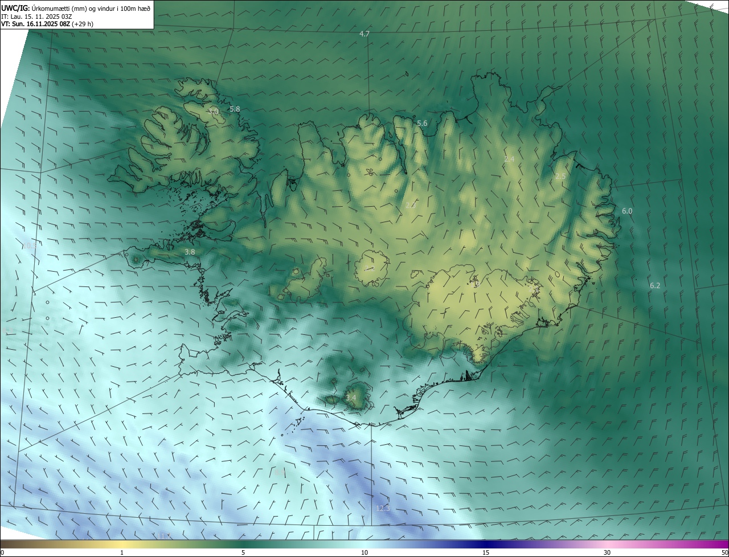The image size is (729, 557).
Task: Select the 5.6 value on north coast
Action: [422, 123]
